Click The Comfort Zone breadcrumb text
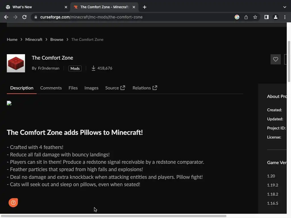This screenshot has height=218, width=291. (88, 39)
